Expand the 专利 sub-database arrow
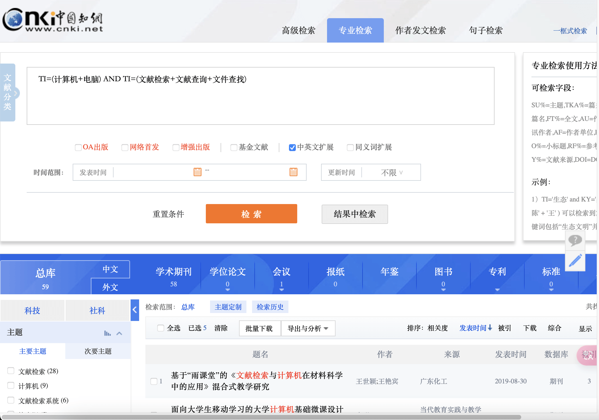Image resolution: width=599 pixels, height=420 pixels. coord(497,290)
